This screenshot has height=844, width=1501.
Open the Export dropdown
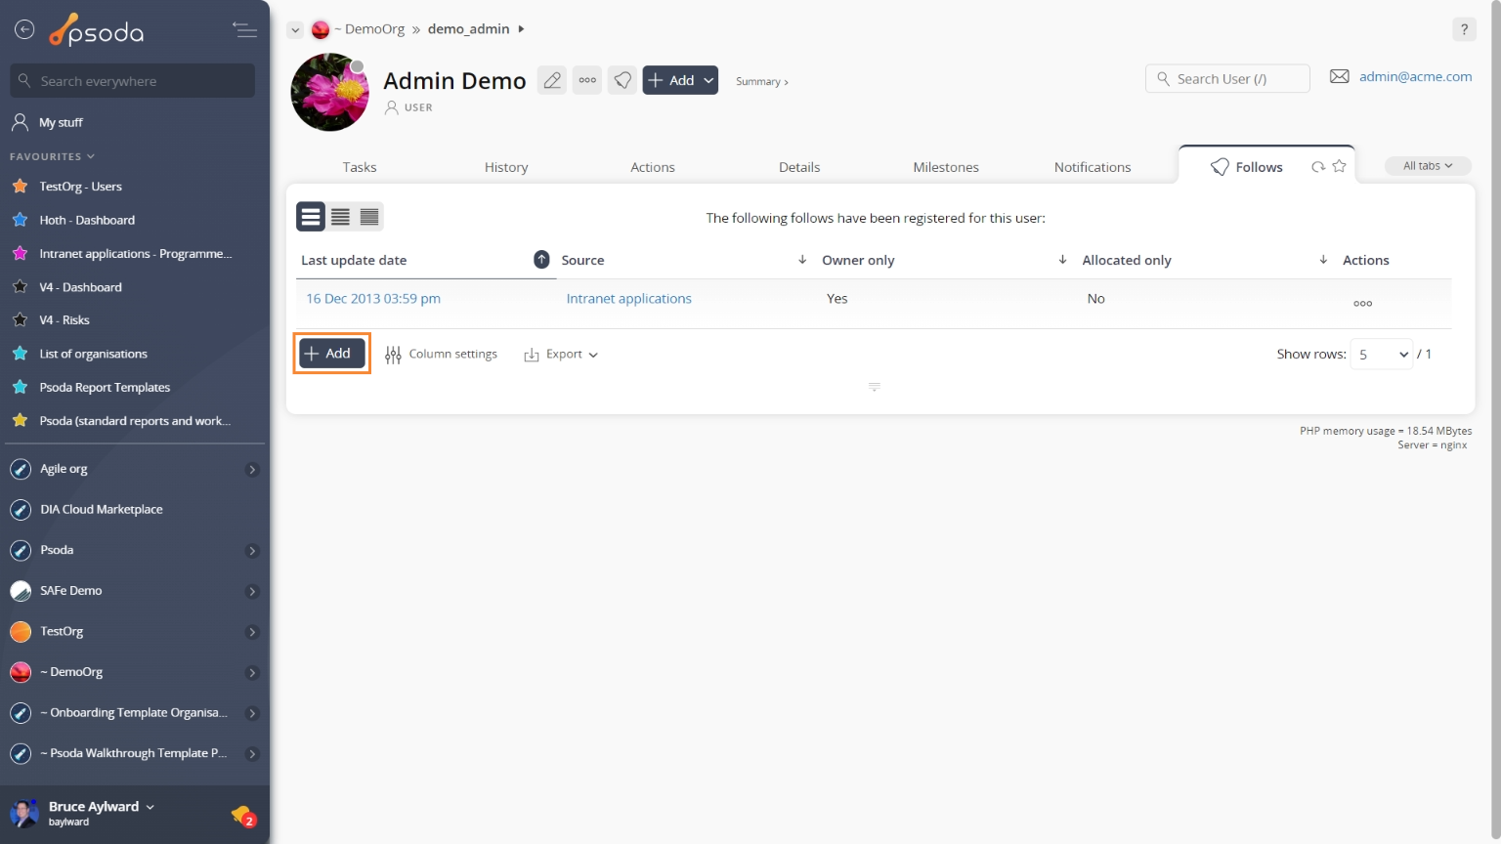[561, 355]
